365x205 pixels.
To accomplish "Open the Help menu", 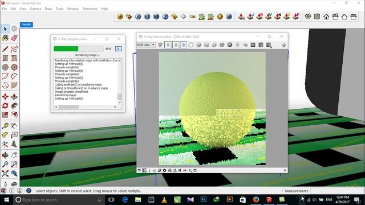I will pyautogui.click(x=104, y=9).
